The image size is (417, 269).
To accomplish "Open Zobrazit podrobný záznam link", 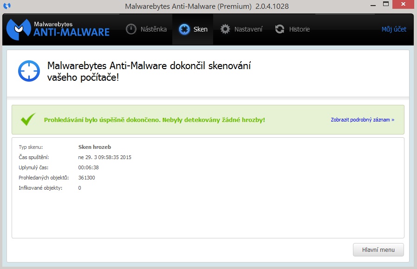I will point(362,120).
